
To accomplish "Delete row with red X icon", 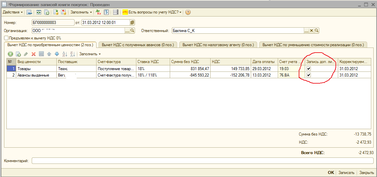I will coord(34,54).
